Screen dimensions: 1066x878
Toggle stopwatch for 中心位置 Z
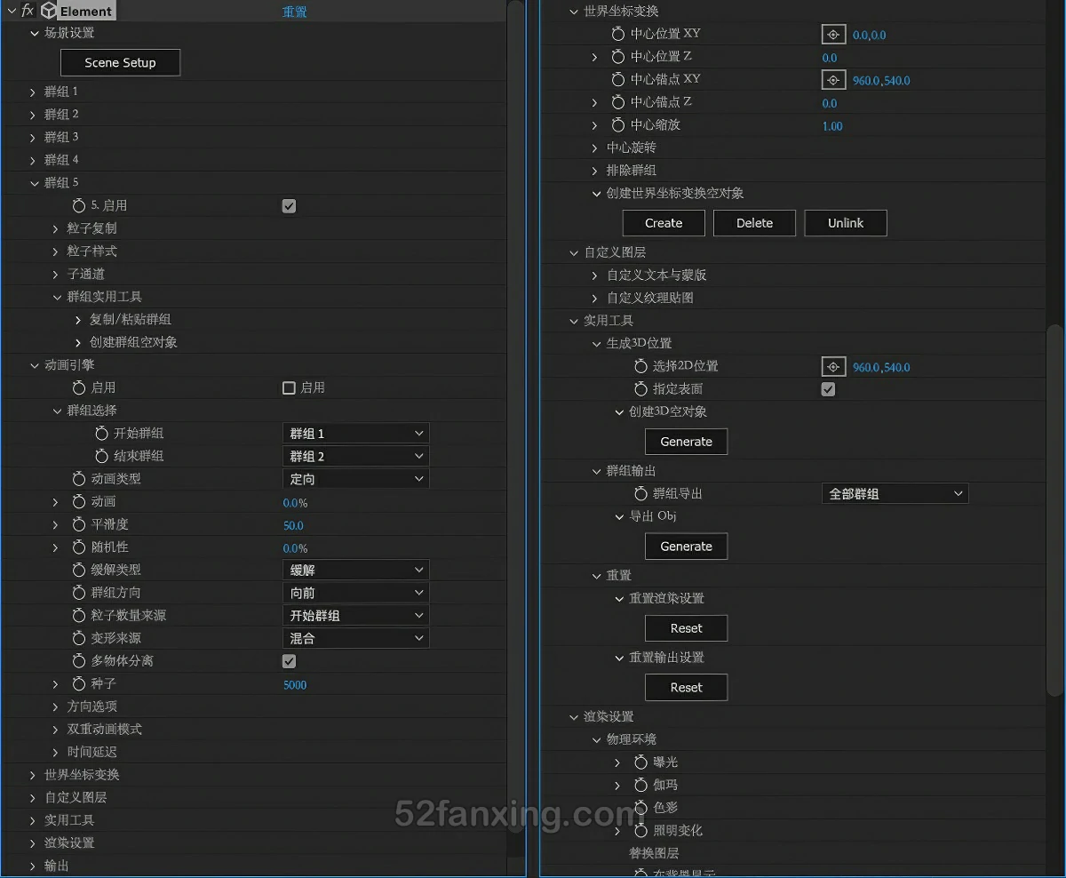[x=618, y=57]
